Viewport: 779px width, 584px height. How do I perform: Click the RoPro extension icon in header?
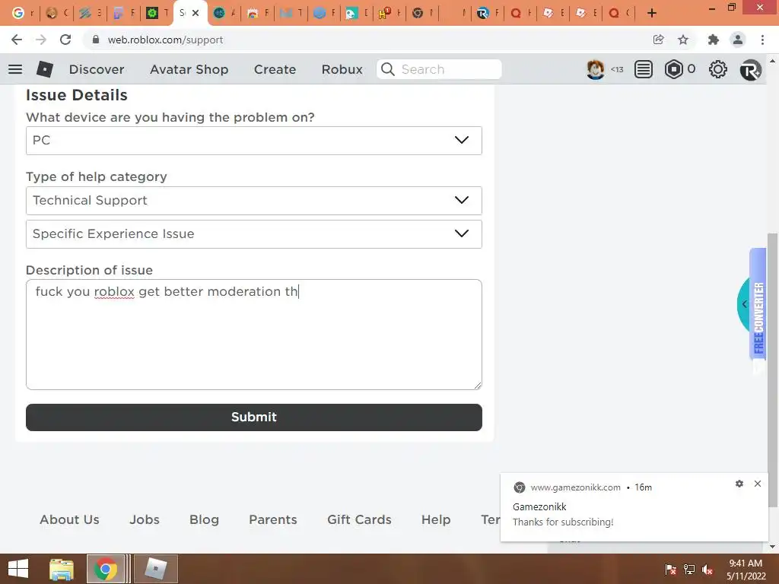(x=750, y=69)
